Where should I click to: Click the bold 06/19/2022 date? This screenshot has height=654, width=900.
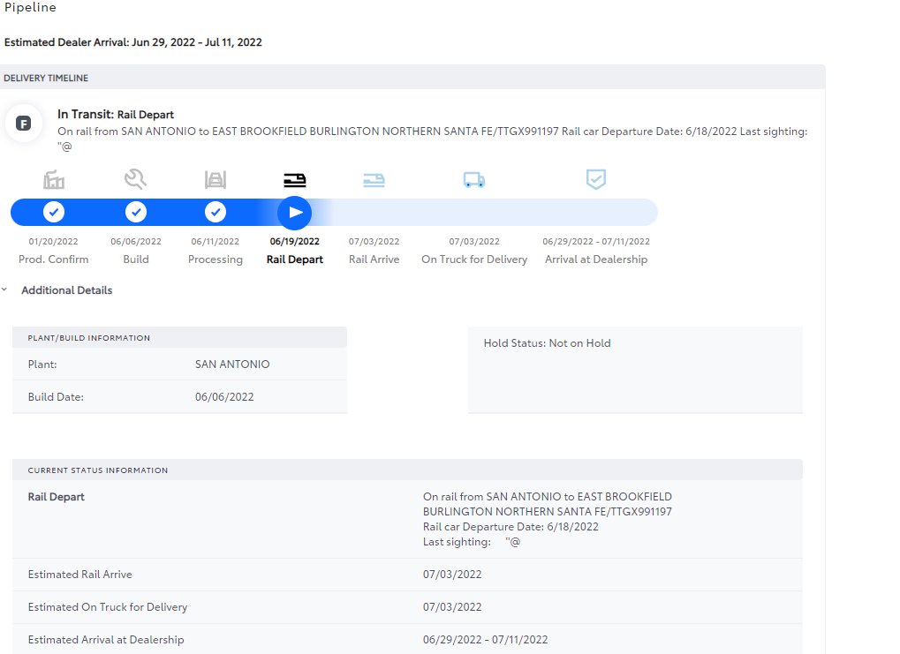tap(294, 242)
